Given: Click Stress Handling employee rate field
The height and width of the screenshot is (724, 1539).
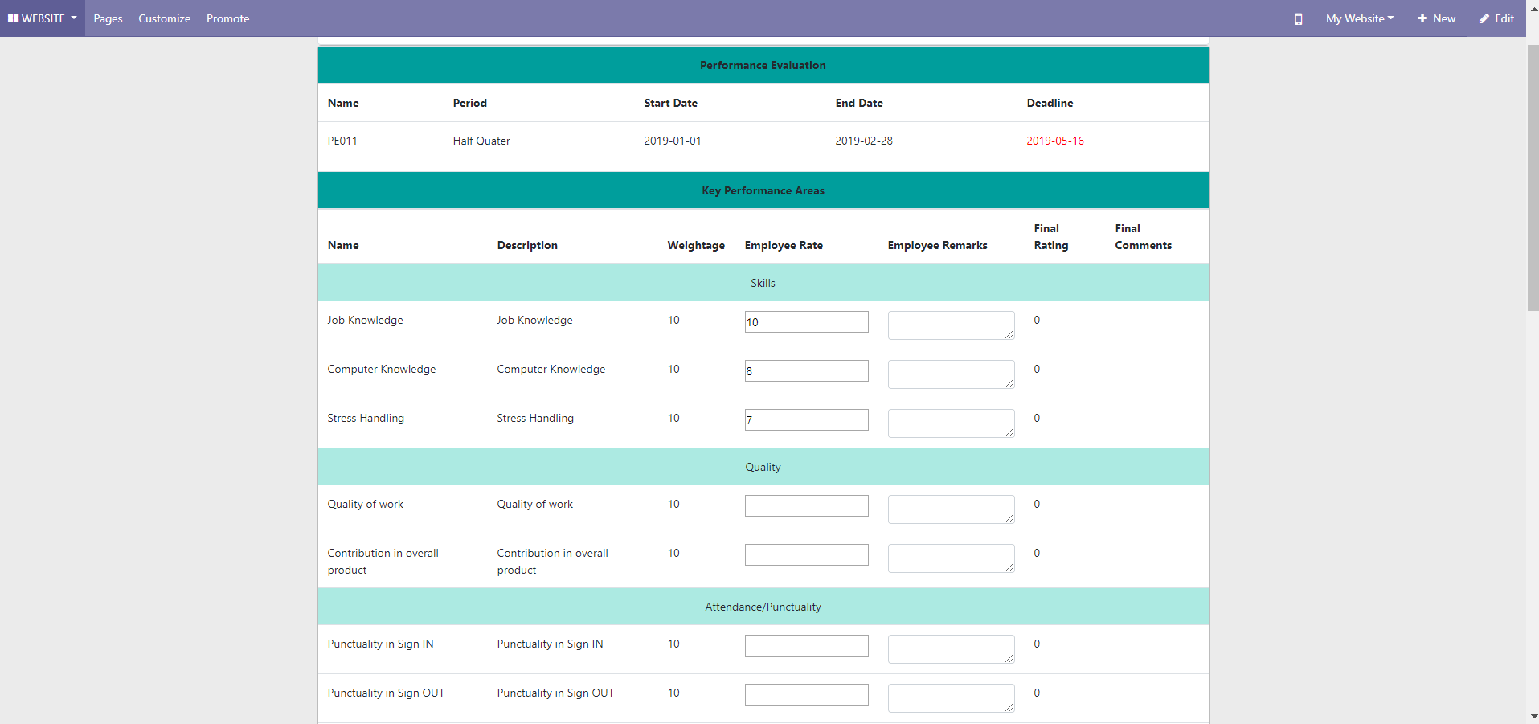Looking at the screenshot, I should pyautogui.click(x=806, y=419).
